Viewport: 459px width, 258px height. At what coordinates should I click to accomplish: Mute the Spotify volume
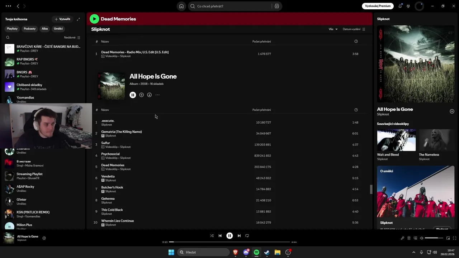point(422,238)
